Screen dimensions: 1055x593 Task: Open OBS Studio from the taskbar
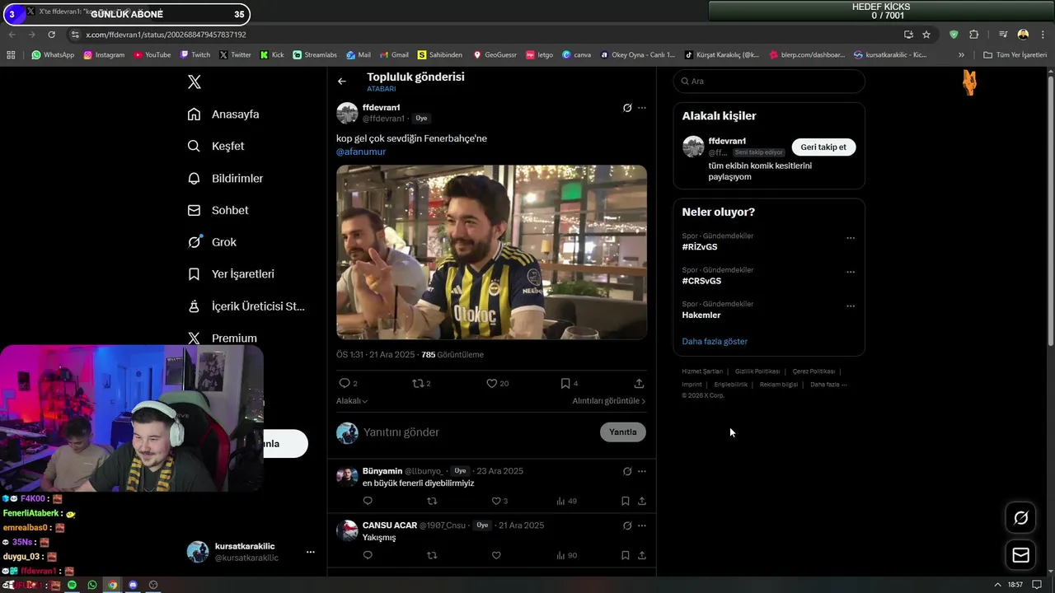153,585
